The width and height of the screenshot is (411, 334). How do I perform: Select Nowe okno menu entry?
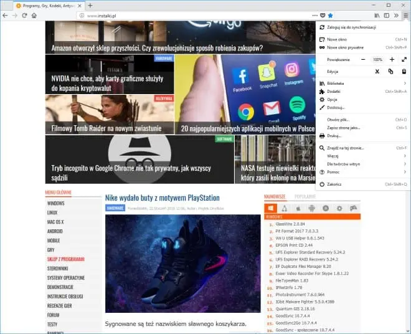363,39
